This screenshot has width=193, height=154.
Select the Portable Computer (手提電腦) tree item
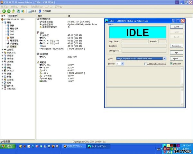coord(14,44)
